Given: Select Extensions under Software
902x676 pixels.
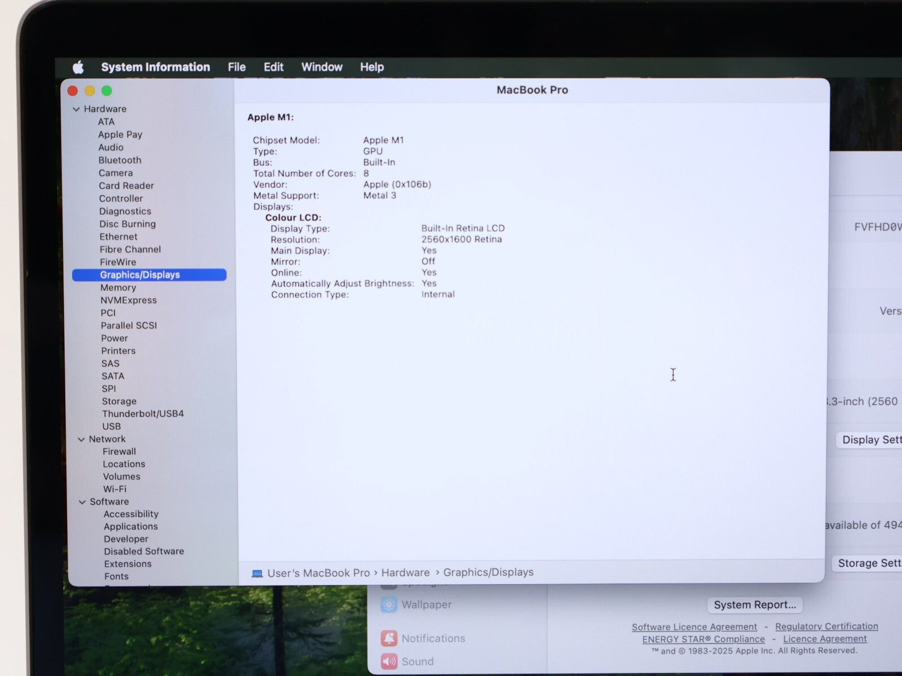Looking at the screenshot, I should pos(128,564).
